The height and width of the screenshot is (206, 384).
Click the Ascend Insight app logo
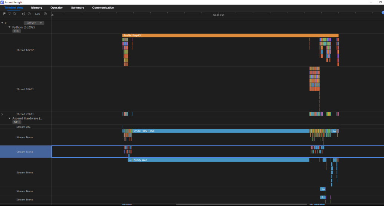pyautogui.click(x=2, y=2)
